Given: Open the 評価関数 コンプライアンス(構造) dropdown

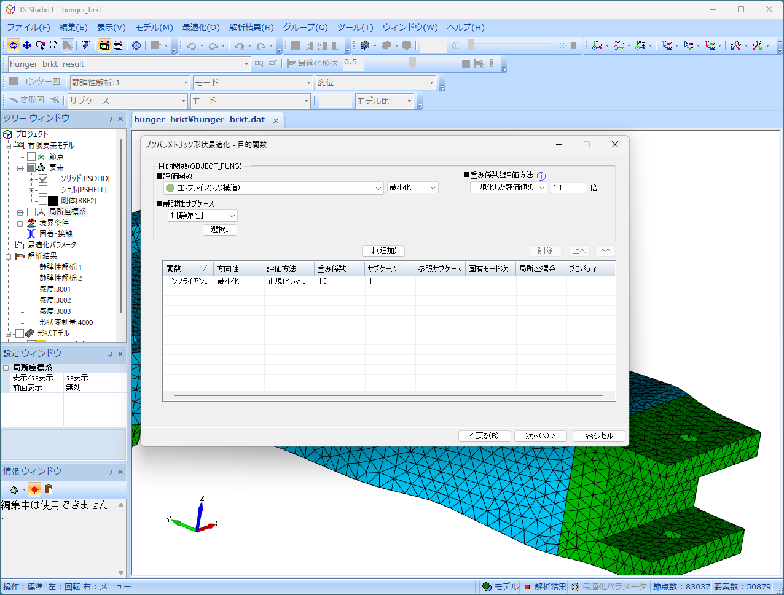Looking at the screenshot, I should 273,188.
